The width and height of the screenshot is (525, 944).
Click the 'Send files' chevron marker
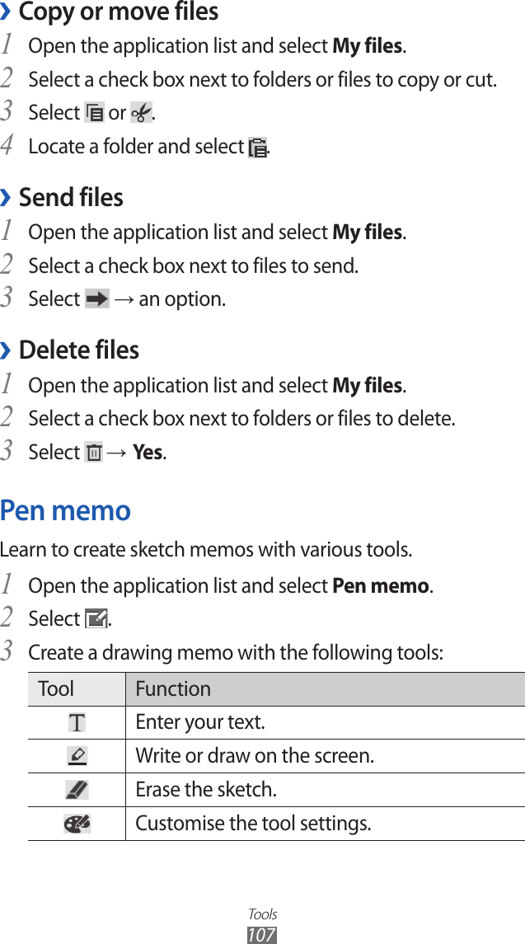(6, 198)
